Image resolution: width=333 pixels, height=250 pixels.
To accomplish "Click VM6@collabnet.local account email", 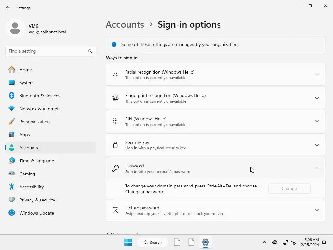I will click(47, 32).
